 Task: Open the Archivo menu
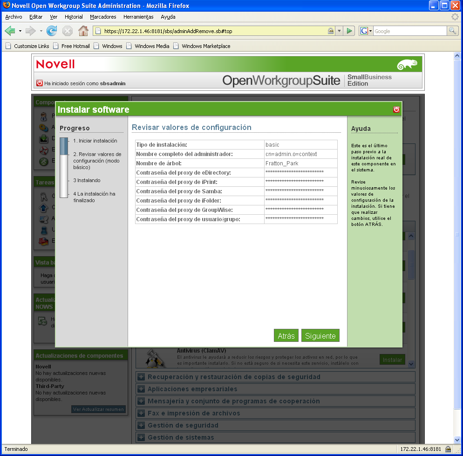pos(14,17)
